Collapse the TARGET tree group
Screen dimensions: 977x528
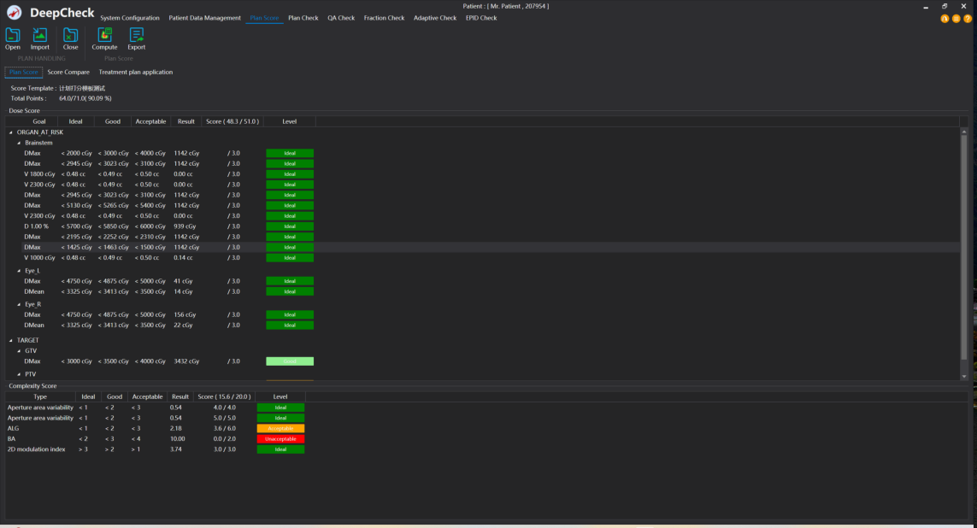(x=11, y=340)
